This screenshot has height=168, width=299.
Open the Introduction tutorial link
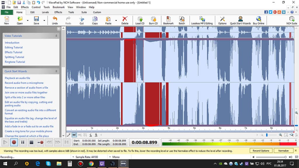point(12,43)
